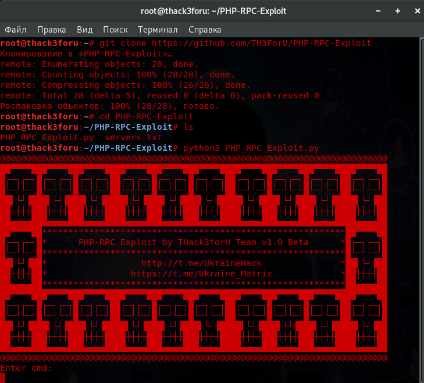This screenshot has width=424, height=383.
Task: Close the terminal window
Action: 417,11
